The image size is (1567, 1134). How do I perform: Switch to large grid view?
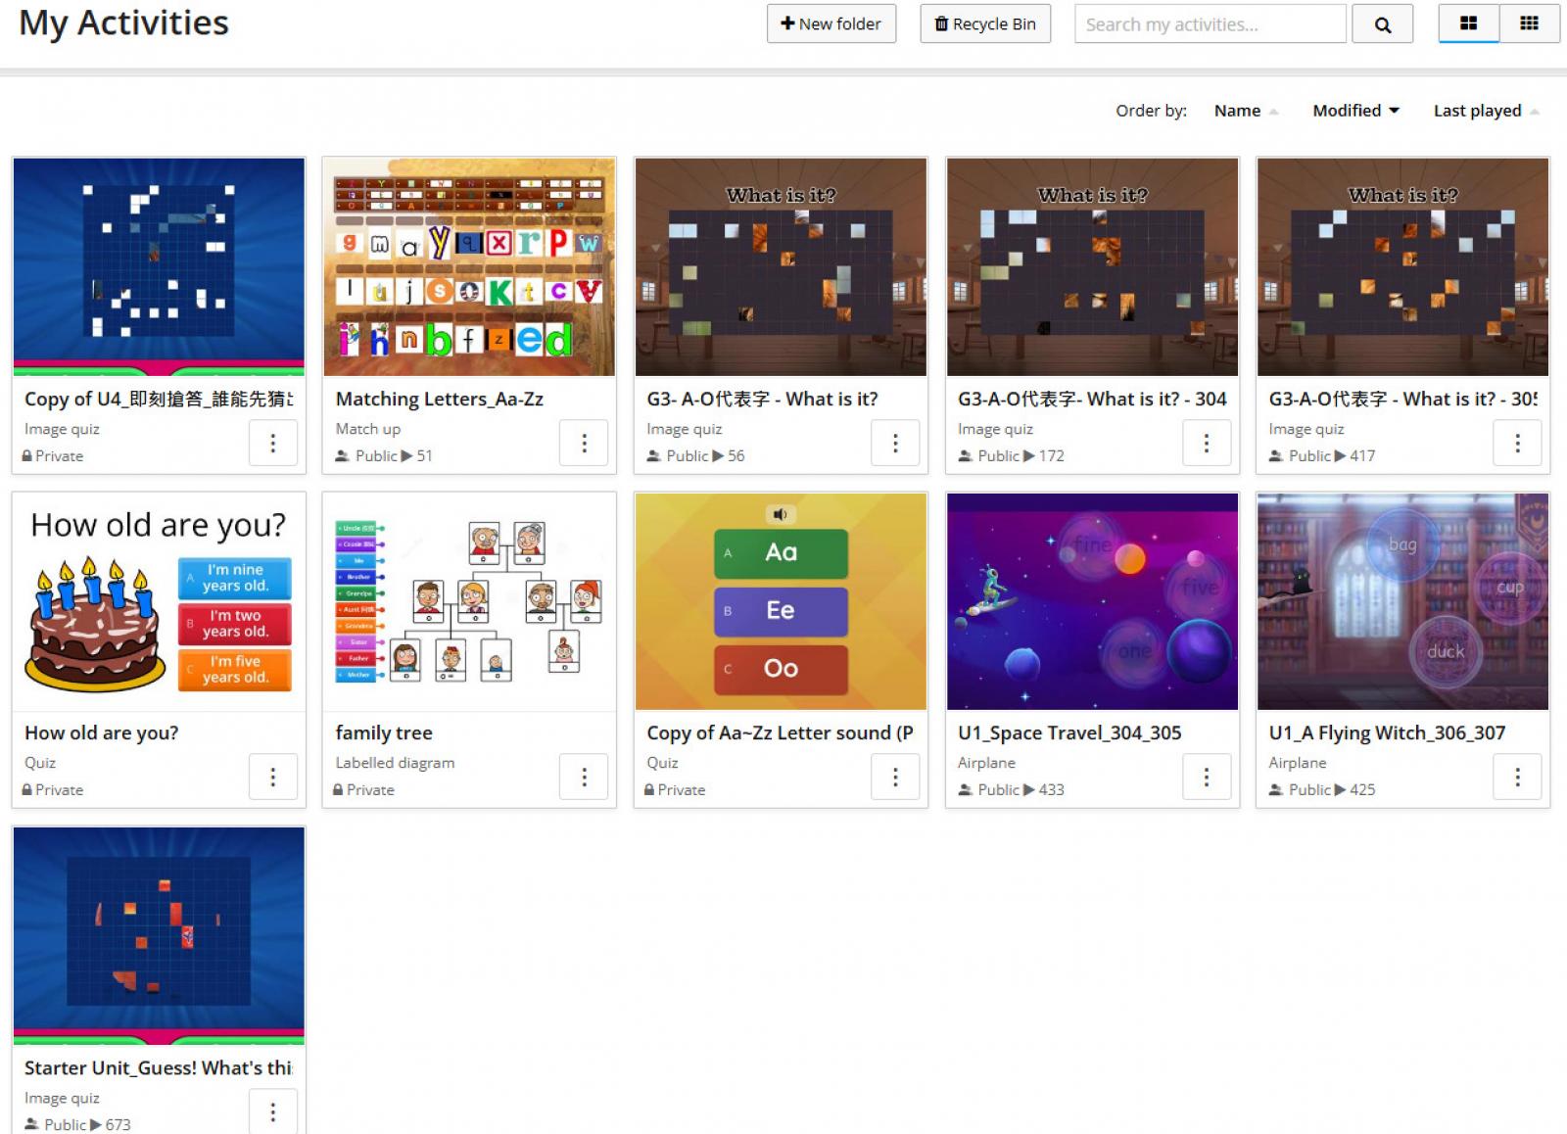(x=1468, y=24)
